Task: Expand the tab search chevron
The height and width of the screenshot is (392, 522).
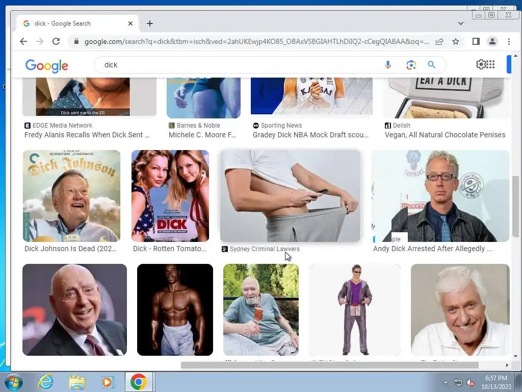Action: coord(461,23)
